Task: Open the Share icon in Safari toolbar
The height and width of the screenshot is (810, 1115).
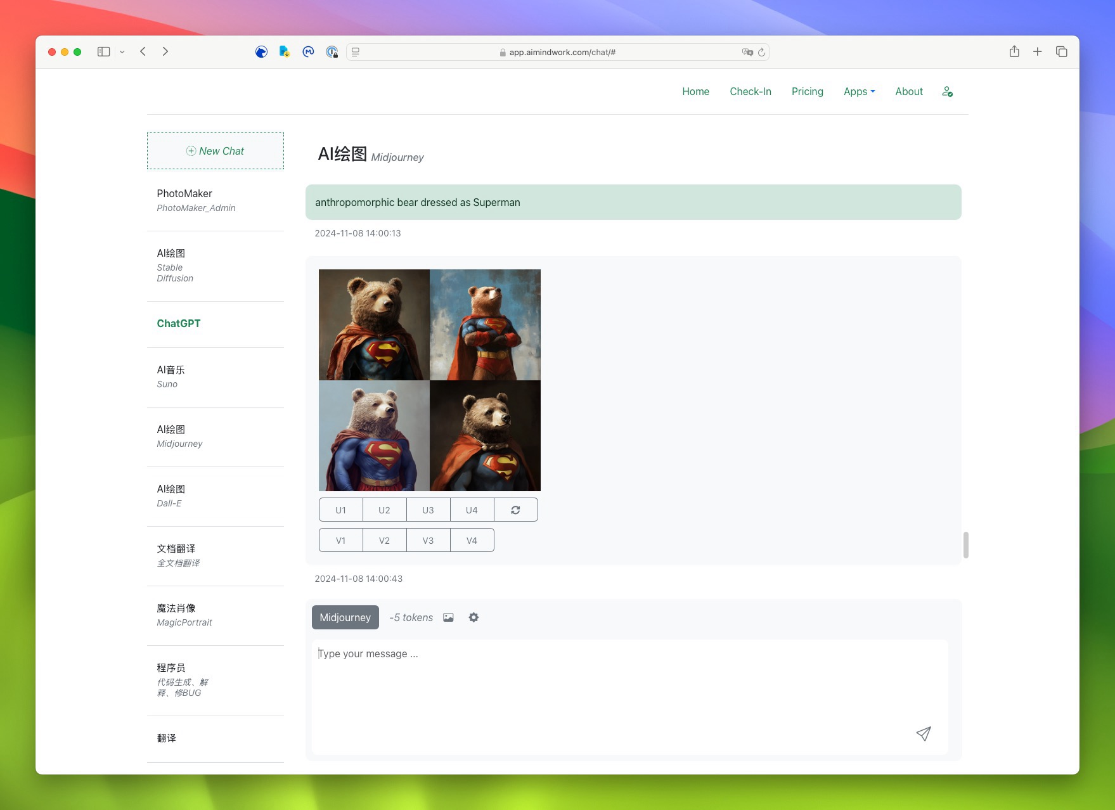Action: (1014, 51)
